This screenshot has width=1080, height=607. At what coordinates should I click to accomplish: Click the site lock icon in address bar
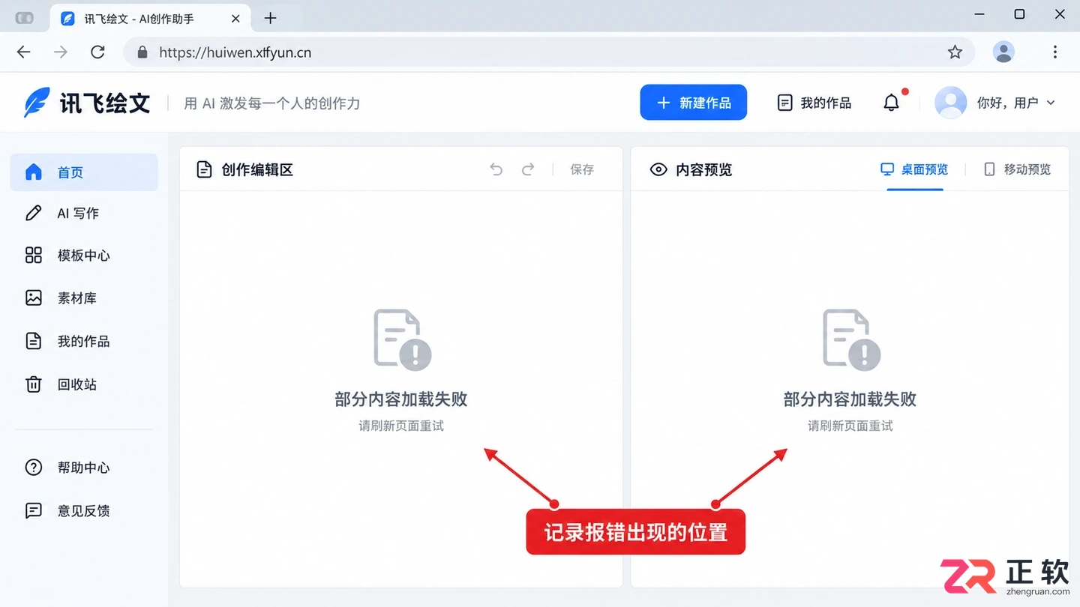coord(142,52)
